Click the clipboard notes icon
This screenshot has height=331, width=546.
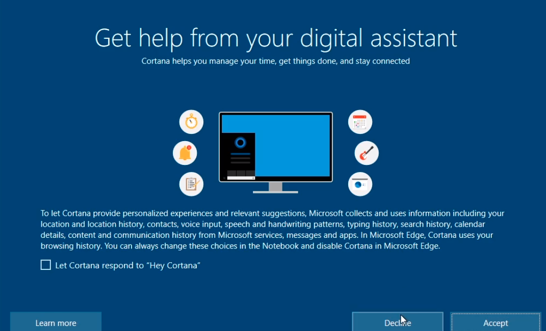[191, 184]
